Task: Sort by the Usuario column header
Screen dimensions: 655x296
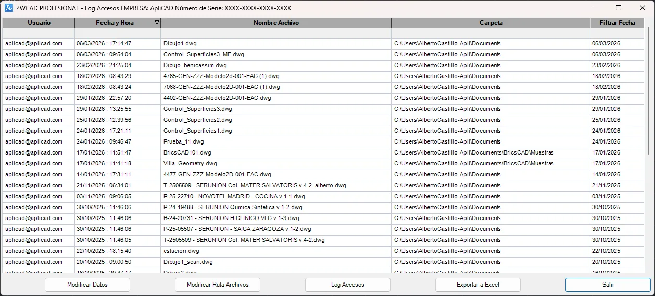Action: [39, 23]
